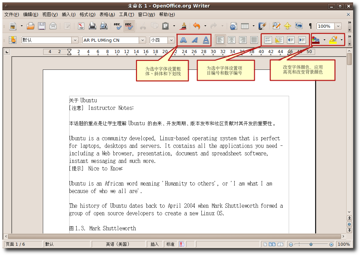Click the Copy icon
The height and width of the screenshot is (256, 361).
pos(154,26)
